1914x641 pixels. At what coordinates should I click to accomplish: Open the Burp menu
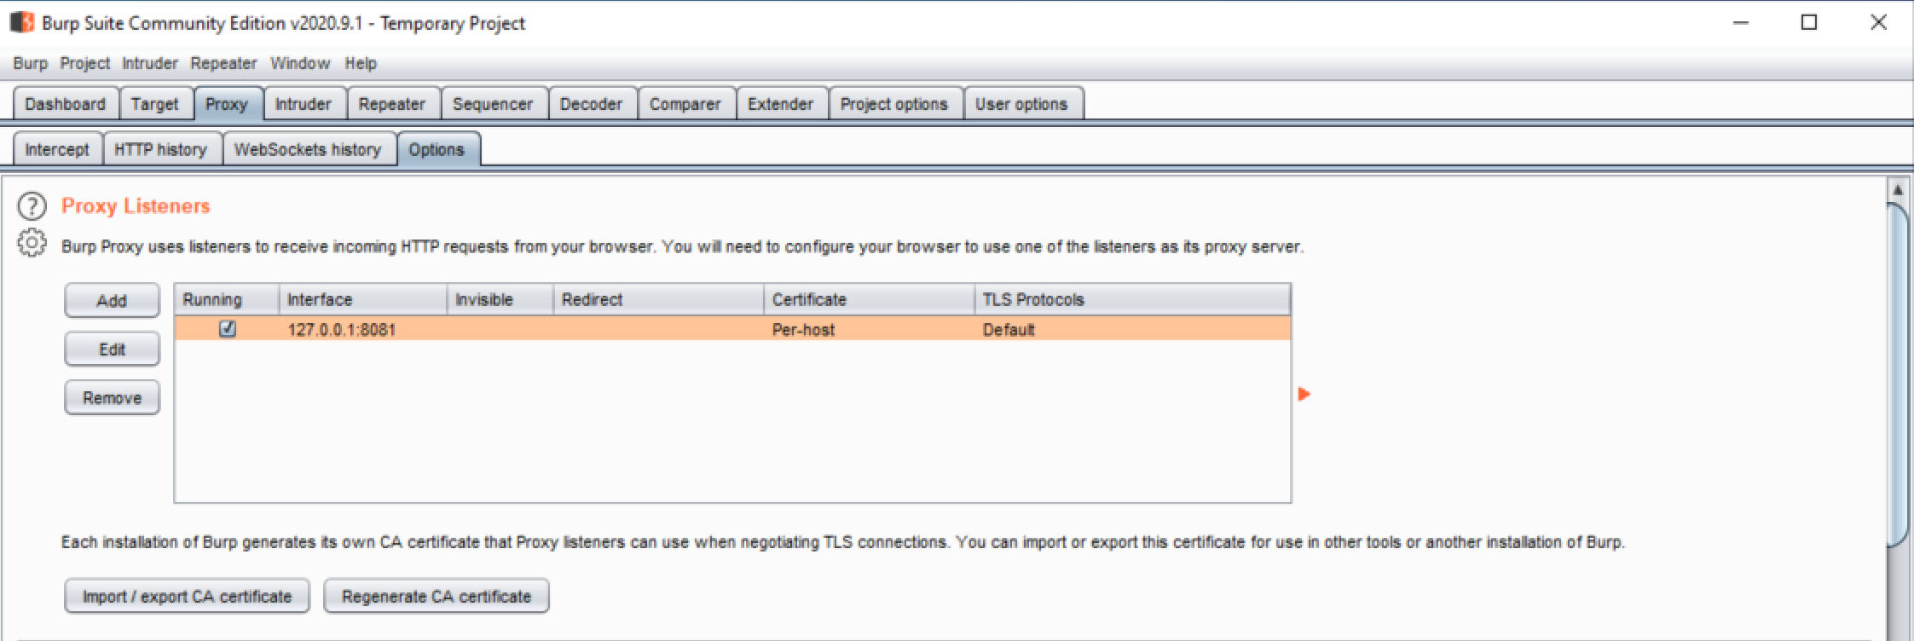pyautogui.click(x=31, y=63)
